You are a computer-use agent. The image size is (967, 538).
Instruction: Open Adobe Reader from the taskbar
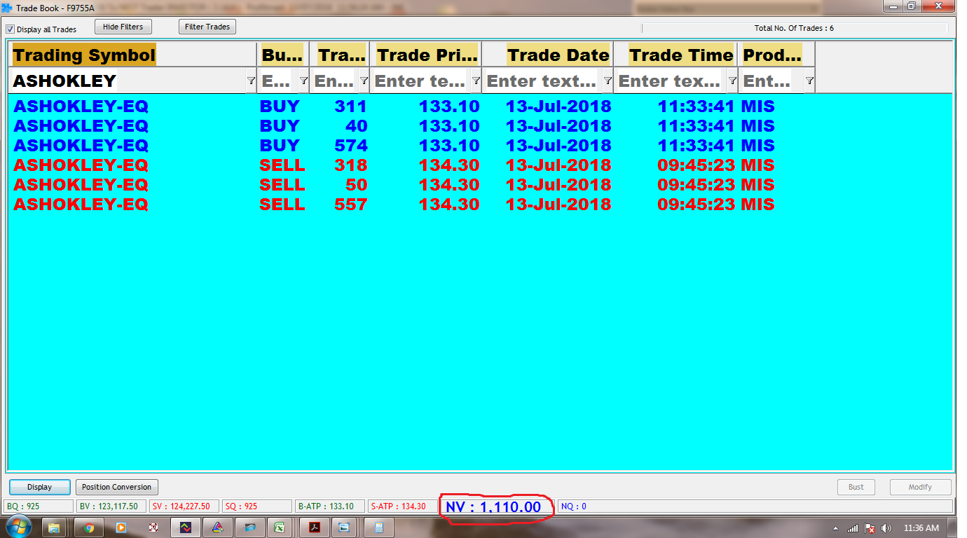pos(315,527)
